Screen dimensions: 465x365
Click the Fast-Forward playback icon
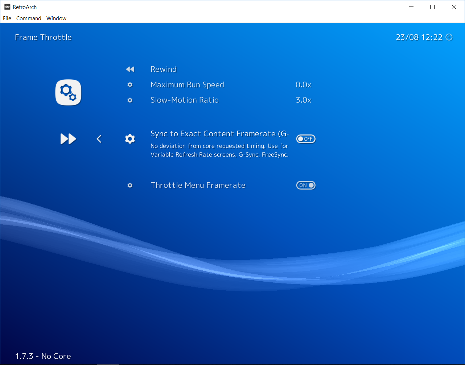click(x=68, y=138)
